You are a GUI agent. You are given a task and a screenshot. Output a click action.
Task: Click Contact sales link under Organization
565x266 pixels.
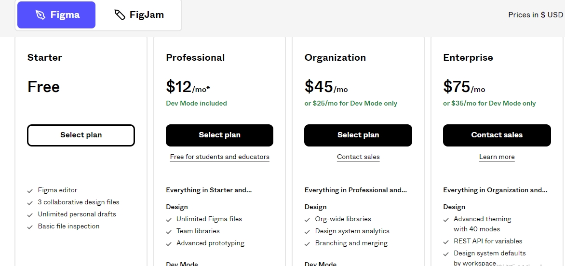[x=358, y=157]
